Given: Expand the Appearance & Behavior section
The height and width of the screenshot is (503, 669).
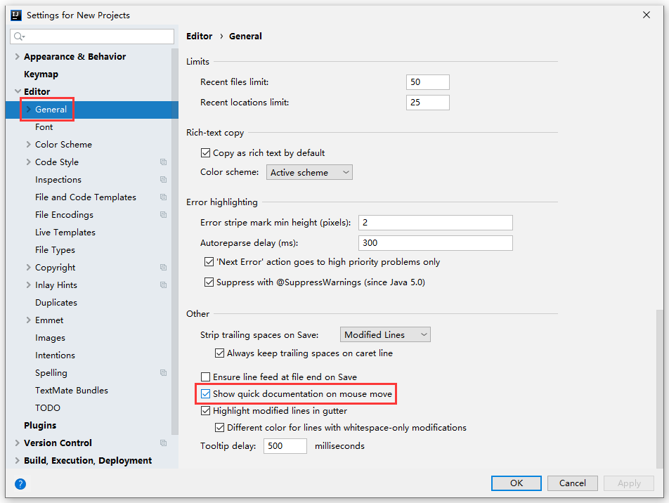Looking at the screenshot, I should 18,57.
